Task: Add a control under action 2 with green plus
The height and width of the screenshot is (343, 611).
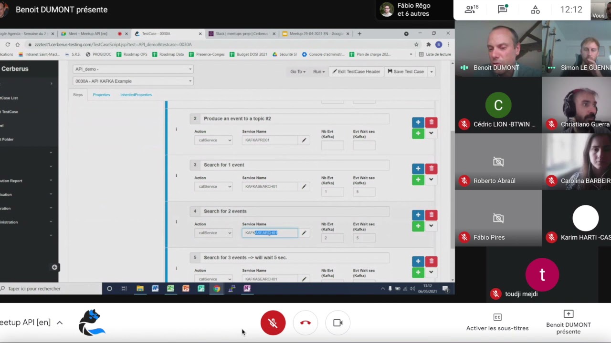Action: coord(418,133)
